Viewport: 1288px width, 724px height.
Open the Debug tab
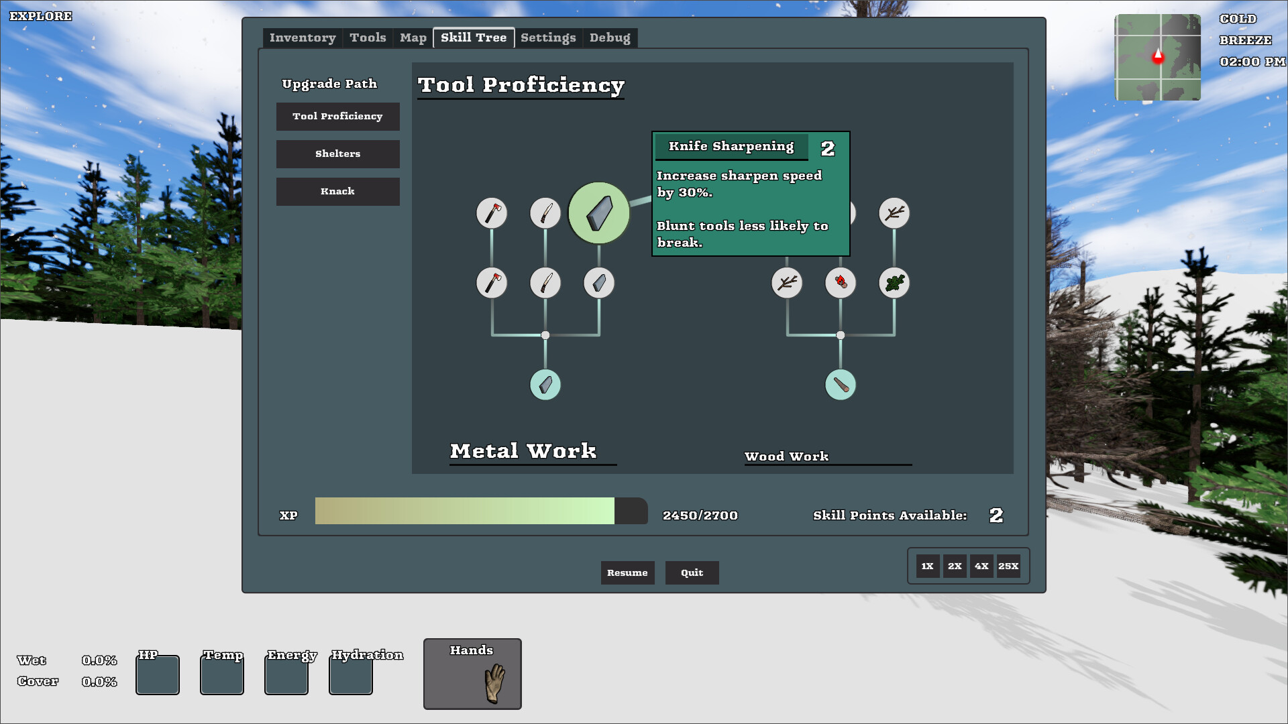click(x=610, y=38)
